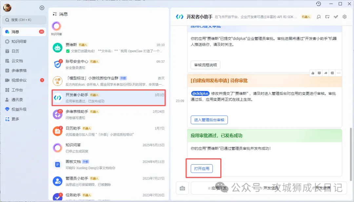Click the search icon in chat header

[319, 17]
